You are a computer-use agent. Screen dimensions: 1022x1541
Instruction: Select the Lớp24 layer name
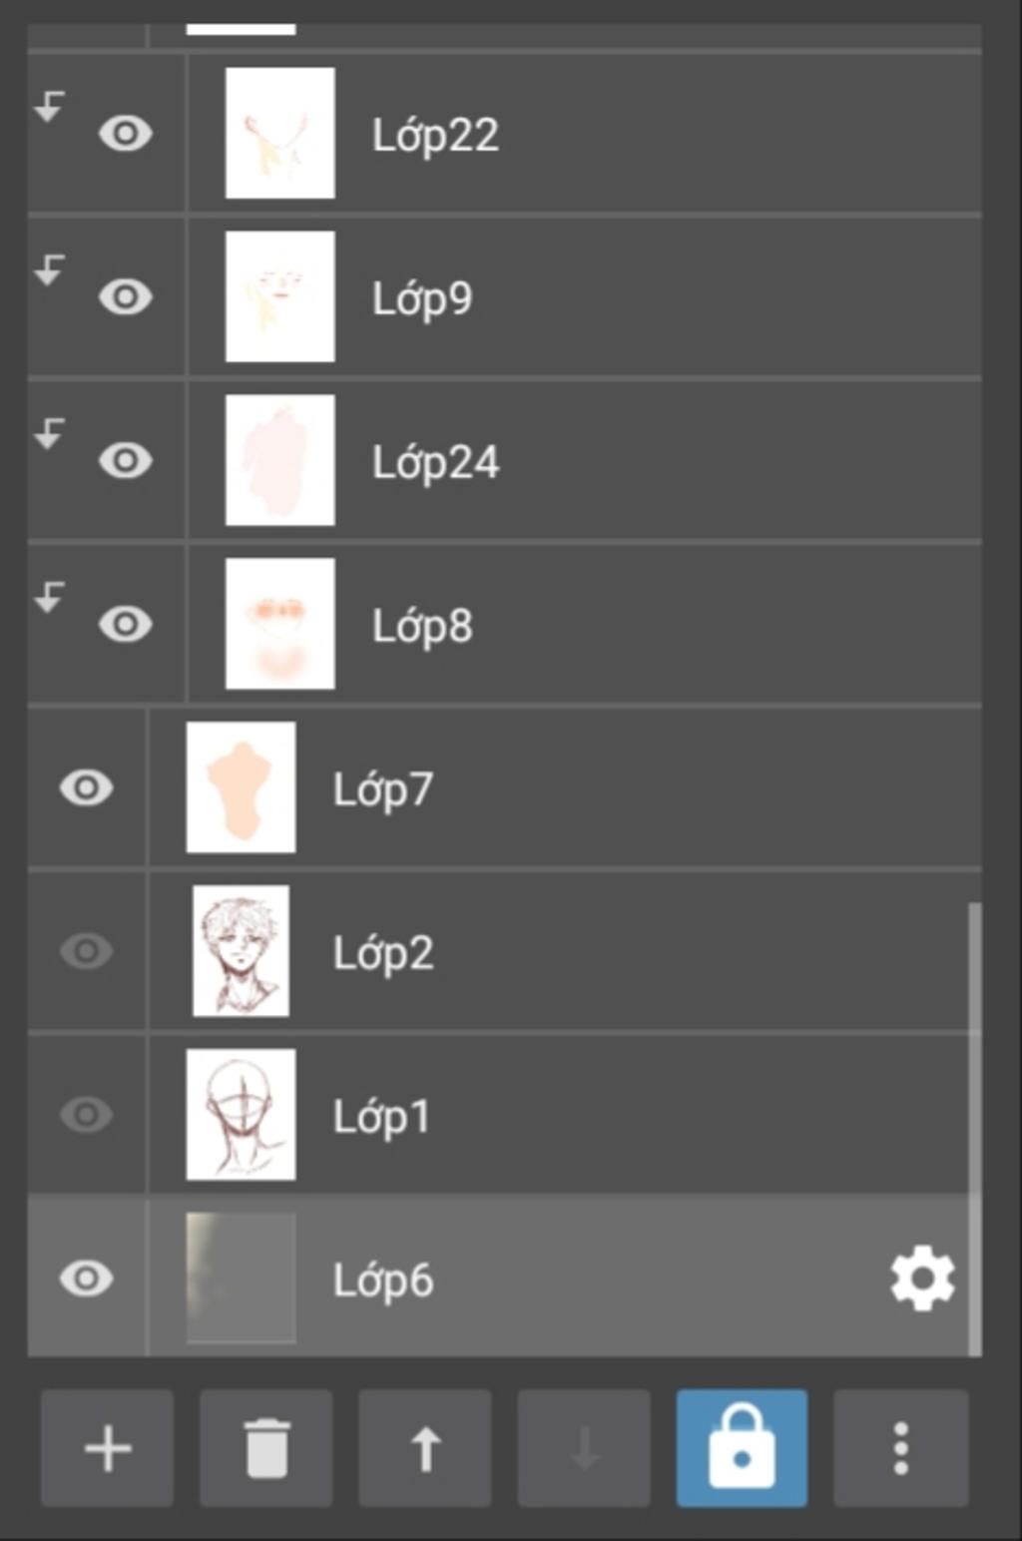click(435, 462)
